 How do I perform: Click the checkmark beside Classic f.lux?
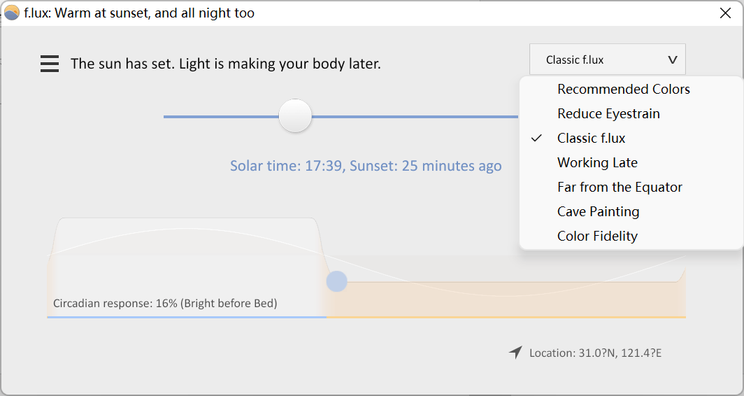tap(536, 138)
